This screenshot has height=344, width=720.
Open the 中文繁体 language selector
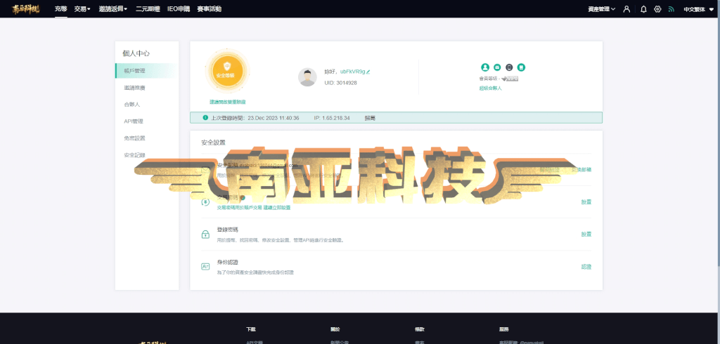point(699,9)
